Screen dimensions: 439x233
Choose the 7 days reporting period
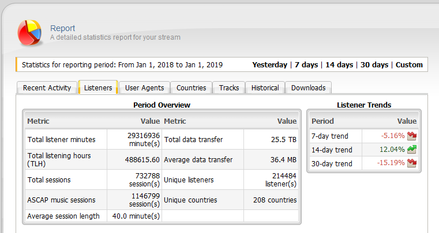tap(306, 65)
